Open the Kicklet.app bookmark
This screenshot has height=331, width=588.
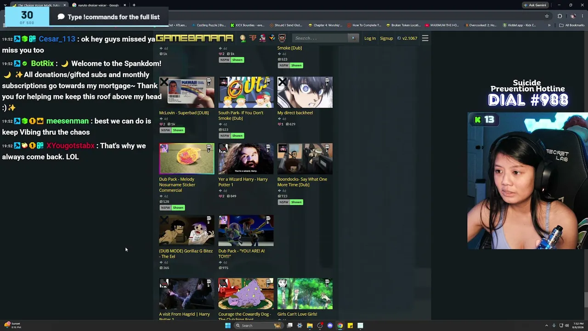point(520,25)
